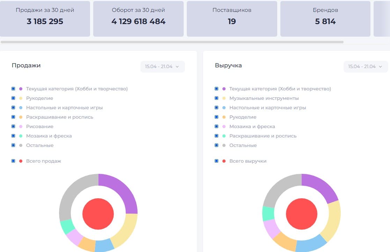
Task: Click the red center circle of the Продажи chart
Action: click(x=98, y=214)
